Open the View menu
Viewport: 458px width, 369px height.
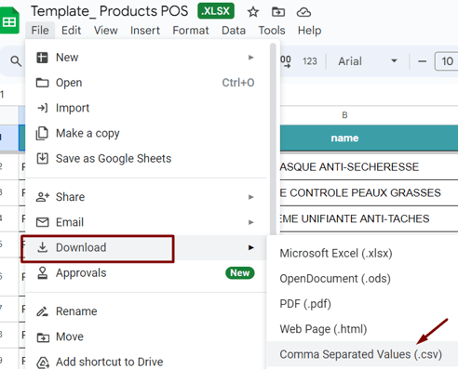tap(106, 31)
